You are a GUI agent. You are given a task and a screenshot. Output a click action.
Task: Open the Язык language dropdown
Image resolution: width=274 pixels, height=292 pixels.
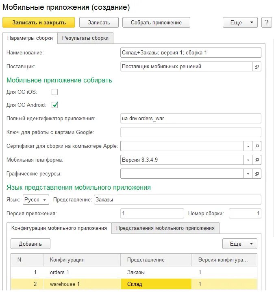tap(45, 200)
